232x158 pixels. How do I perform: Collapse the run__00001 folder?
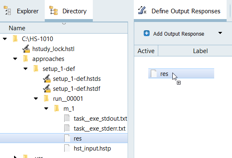[36, 98]
